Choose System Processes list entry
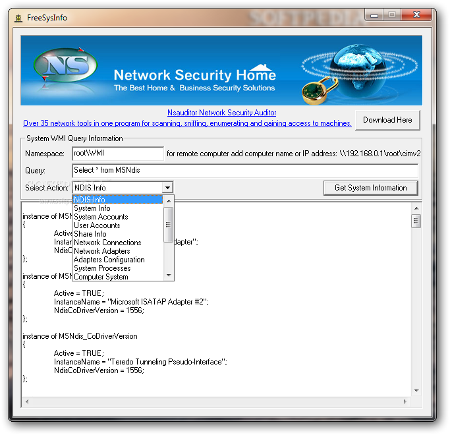This screenshot has height=435, width=450. click(x=118, y=268)
